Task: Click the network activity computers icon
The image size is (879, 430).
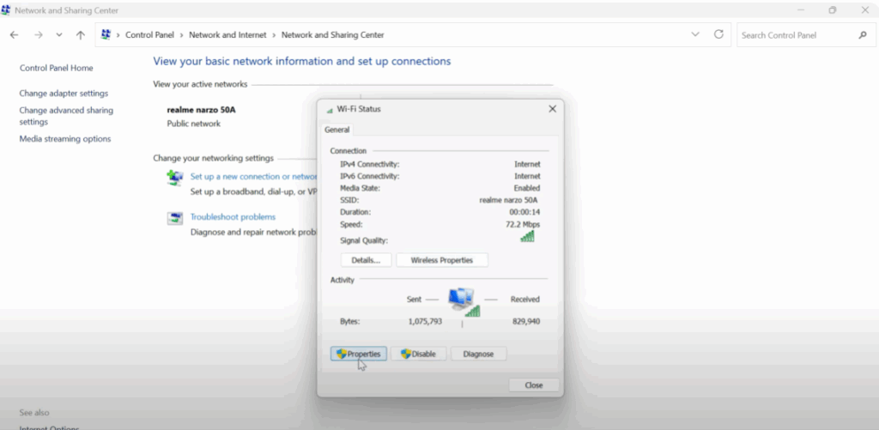Action: coord(462,301)
